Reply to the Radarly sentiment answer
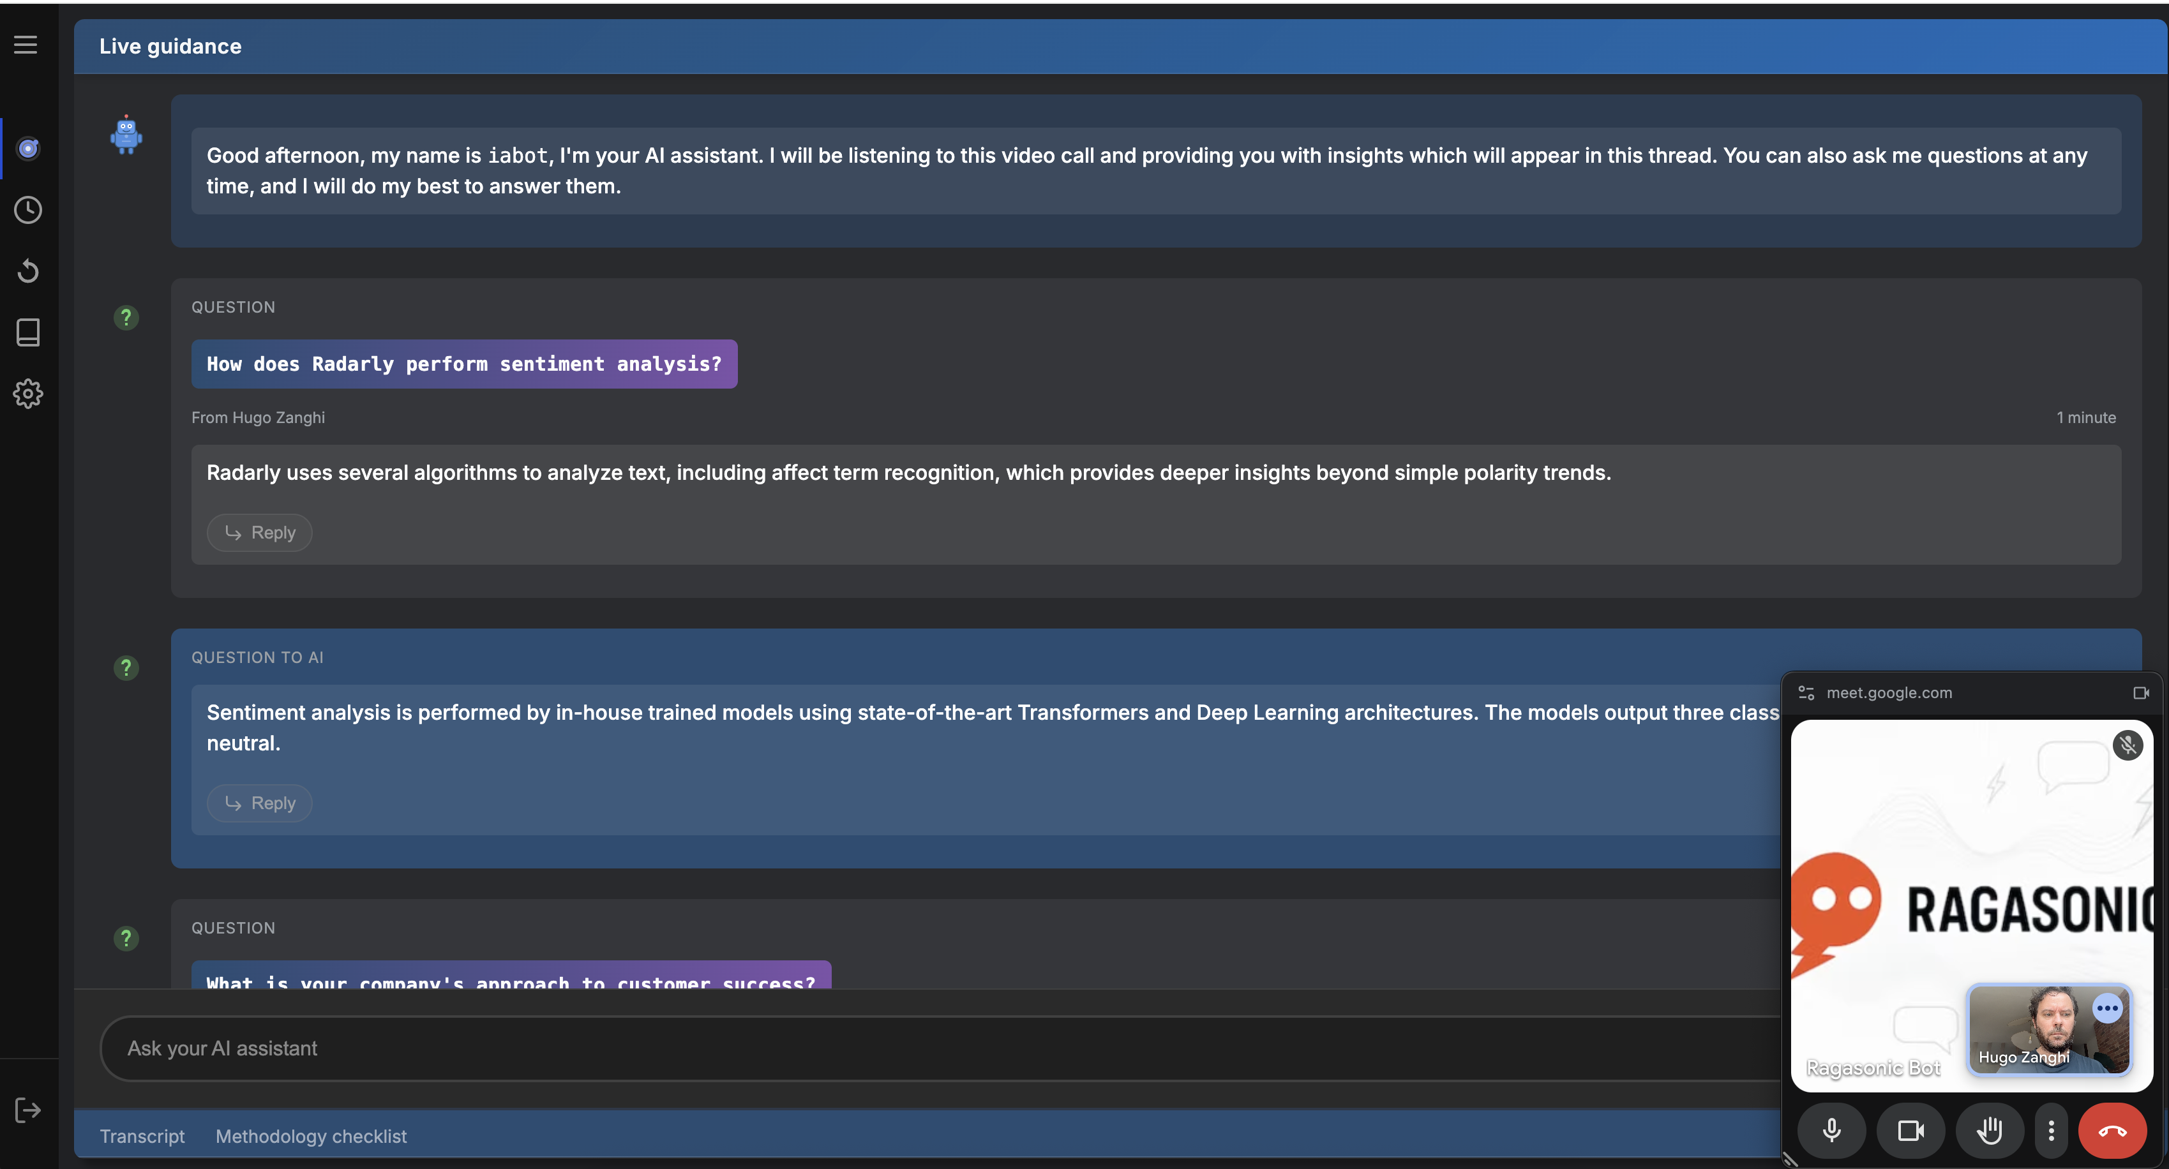The width and height of the screenshot is (2169, 1169). pos(259,532)
